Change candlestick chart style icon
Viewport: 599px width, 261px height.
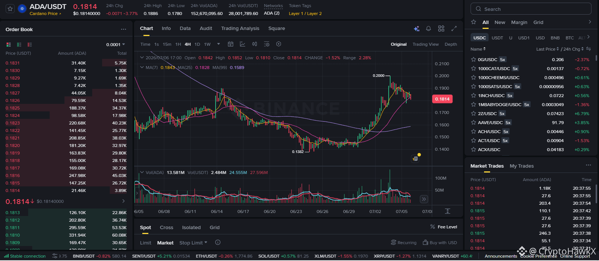pyautogui.click(x=255, y=44)
